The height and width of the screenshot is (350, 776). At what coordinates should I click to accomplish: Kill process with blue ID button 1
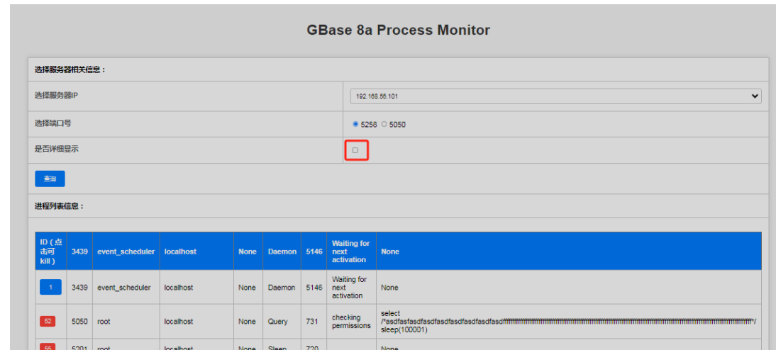(50, 287)
